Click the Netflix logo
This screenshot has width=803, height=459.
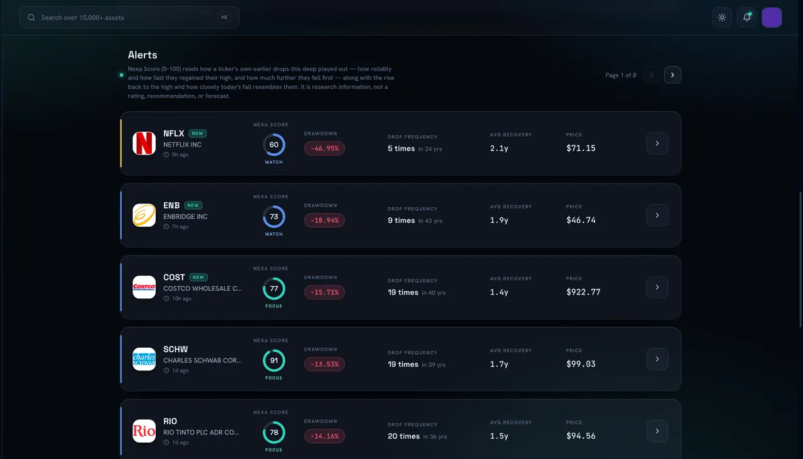[144, 143]
